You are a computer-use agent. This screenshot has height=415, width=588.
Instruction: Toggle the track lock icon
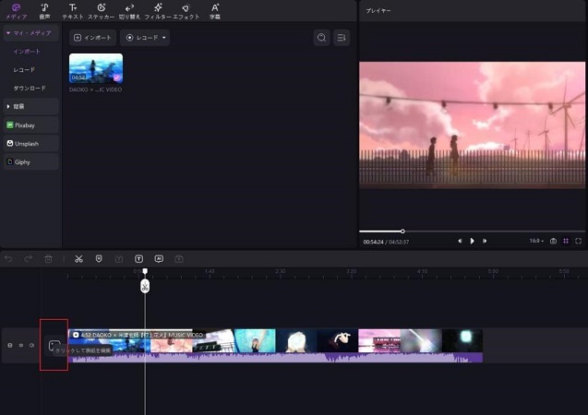10,345
